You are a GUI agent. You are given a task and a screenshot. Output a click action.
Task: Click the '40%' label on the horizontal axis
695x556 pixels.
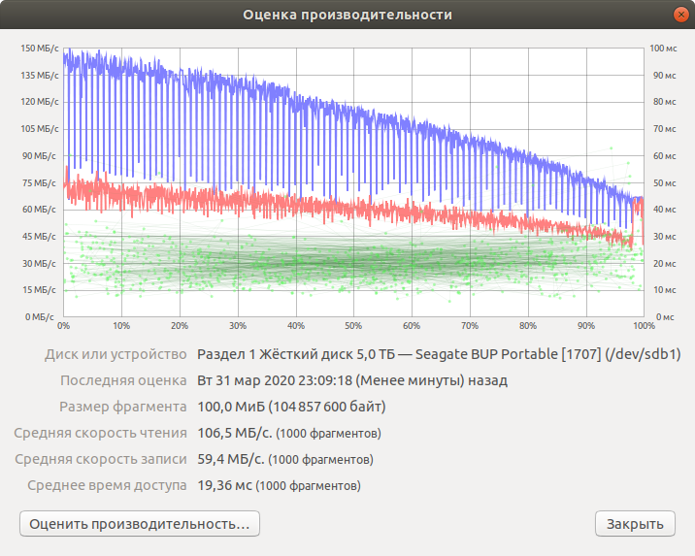click(x=296, y=326)
